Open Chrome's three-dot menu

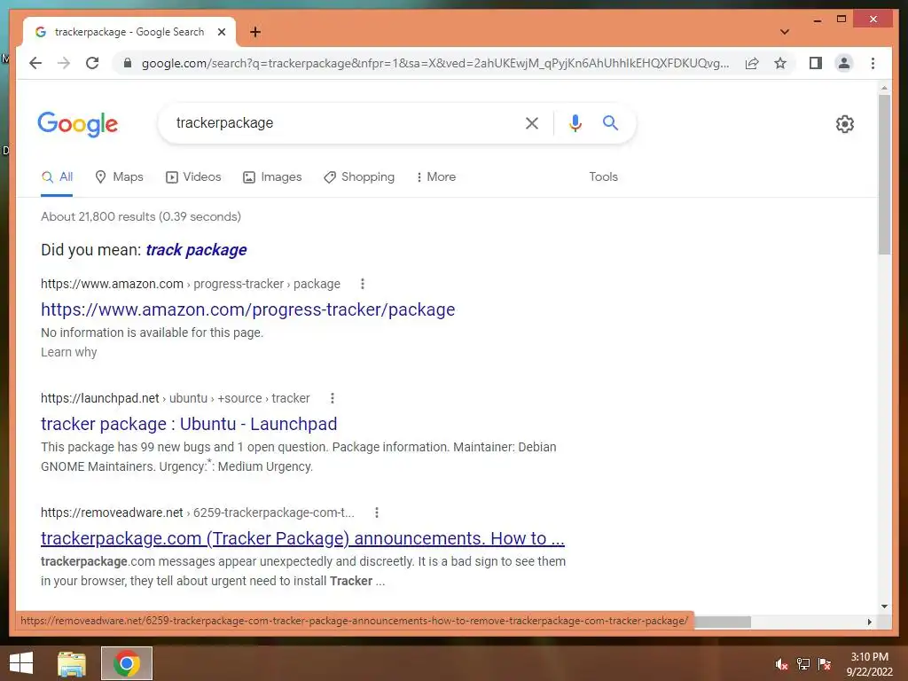tap(873, 63)
